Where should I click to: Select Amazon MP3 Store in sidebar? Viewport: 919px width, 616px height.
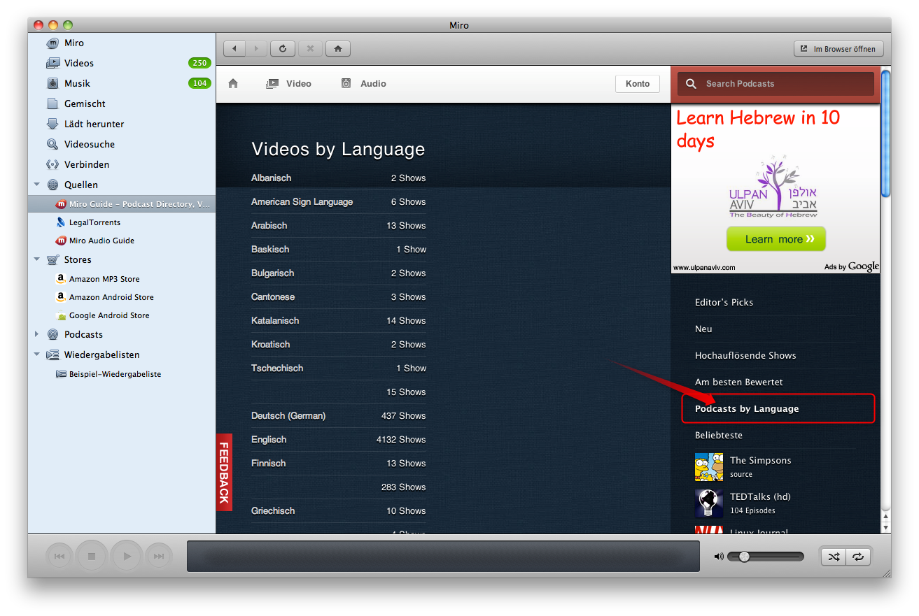[x=104, y=279]
